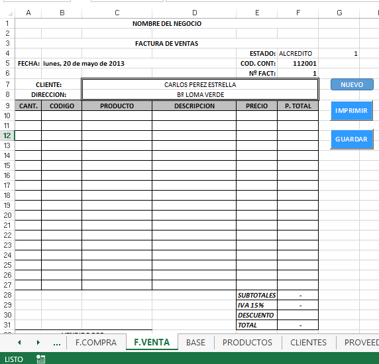The width and height of the screenshot is (379, 364).
Task: Click the CLIENTE: label cell
Action: pyautogui.click(x=48, y=84)
